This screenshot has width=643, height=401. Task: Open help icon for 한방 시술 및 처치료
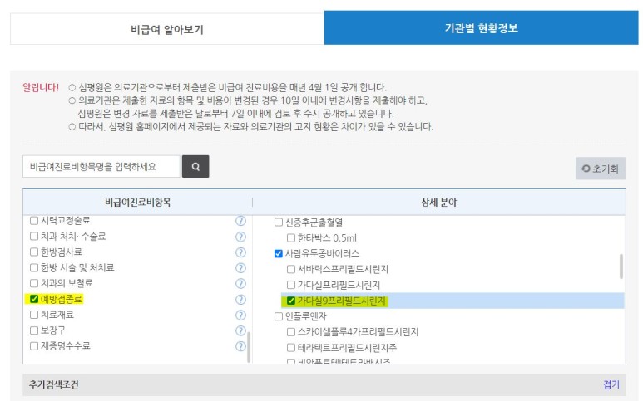(x=240, y=268)
